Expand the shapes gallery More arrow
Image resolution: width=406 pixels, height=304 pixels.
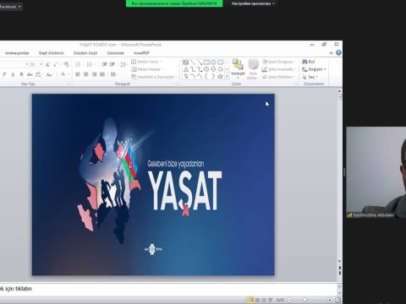(227, 76)
